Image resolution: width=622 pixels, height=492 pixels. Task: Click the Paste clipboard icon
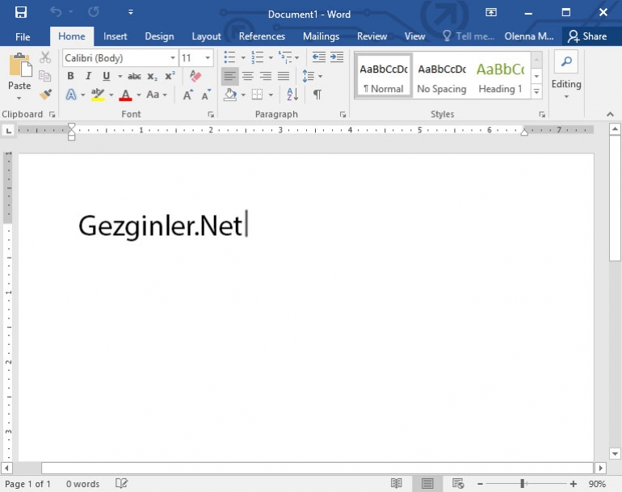click(20, 65)
